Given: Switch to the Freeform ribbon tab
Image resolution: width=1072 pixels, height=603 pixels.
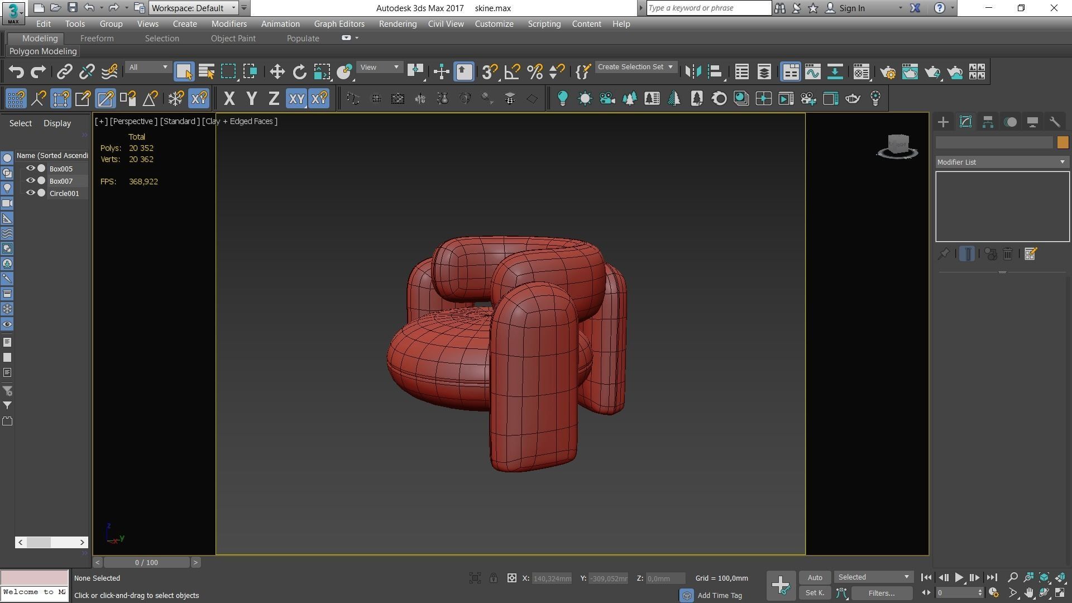Looking at the screenshot, I should (97, 39).
